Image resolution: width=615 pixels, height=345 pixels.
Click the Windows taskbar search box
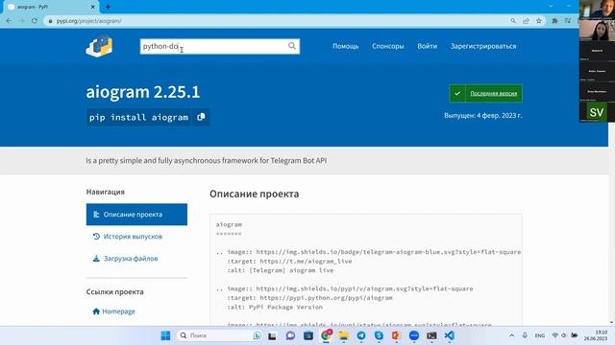(x=220, y=335)
